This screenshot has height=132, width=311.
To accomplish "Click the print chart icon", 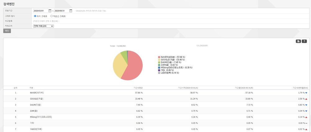I will [x=298, y=41].
